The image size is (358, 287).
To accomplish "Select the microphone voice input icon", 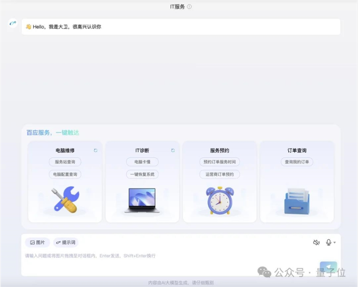I will pyautogui.click(x=329, y=242).
